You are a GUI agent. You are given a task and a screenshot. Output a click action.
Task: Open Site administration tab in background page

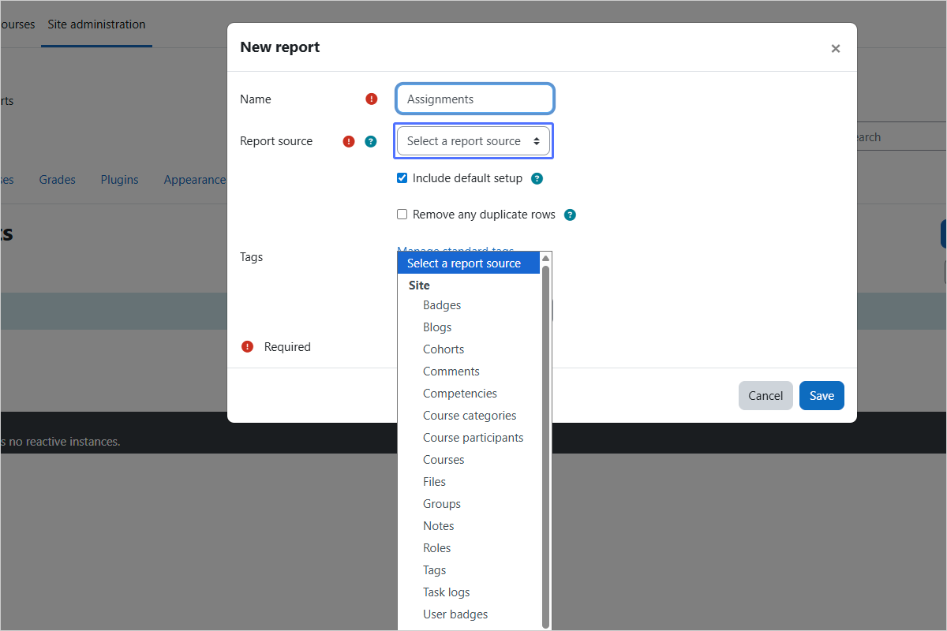coord(96,24)
